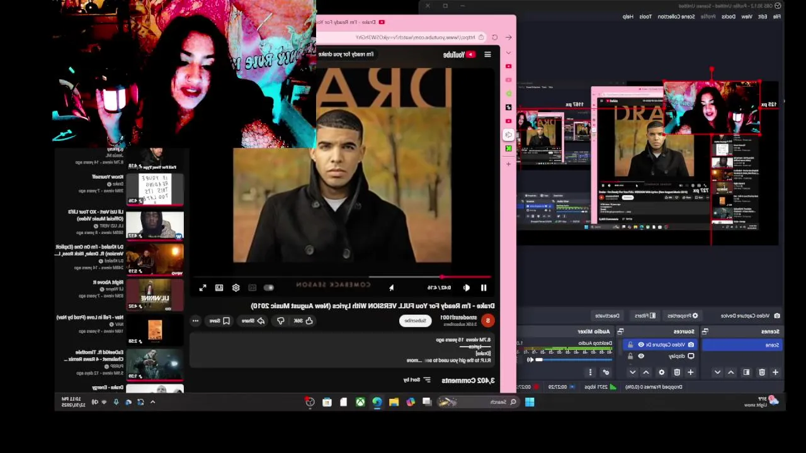This screenshot has width=806, height=453.
Task: Delete the selected source with the Sources trash icon
Action: tap(677, 372)
